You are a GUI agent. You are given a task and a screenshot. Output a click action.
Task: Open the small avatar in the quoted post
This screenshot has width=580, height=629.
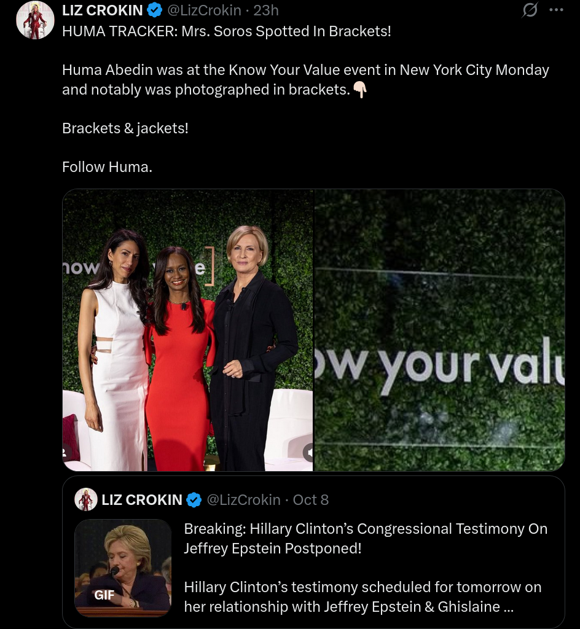pos(86,499)
